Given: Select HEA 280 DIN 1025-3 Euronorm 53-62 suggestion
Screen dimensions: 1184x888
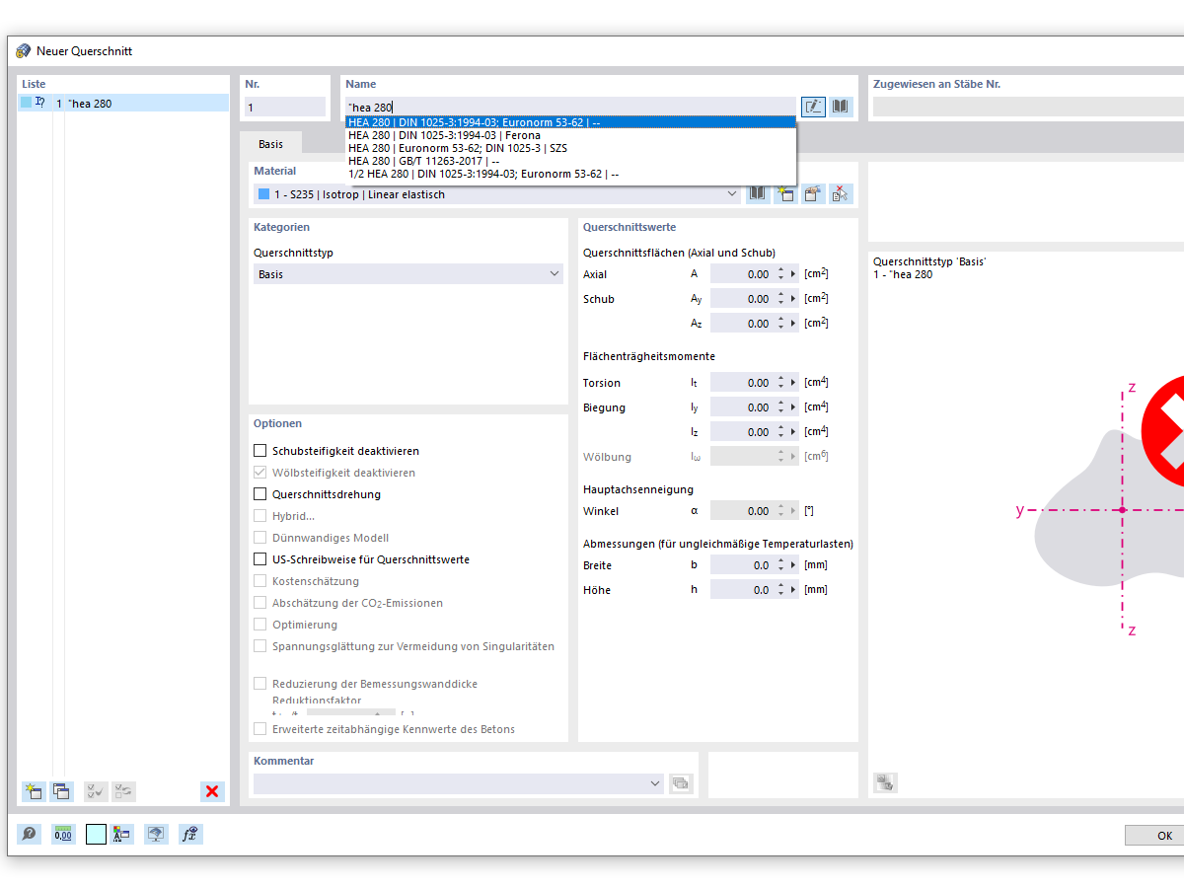Looking at the screenshot, I should tap(569, 122).
